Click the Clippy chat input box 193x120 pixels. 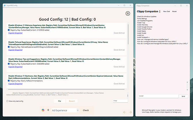158,96
